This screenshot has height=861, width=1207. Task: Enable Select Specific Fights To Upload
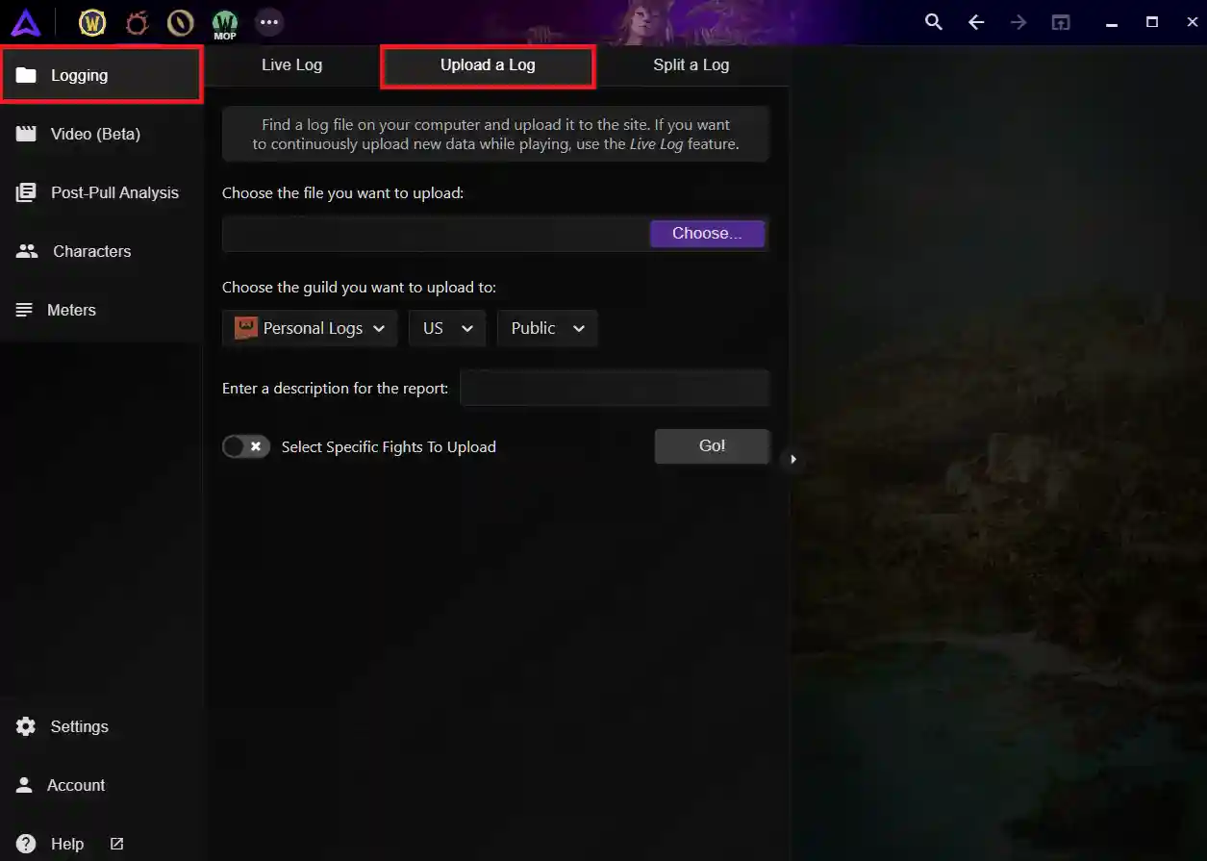pos(245,446)
